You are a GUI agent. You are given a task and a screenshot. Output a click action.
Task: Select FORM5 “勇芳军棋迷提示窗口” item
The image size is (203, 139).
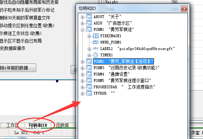click(x=122, y=80)
